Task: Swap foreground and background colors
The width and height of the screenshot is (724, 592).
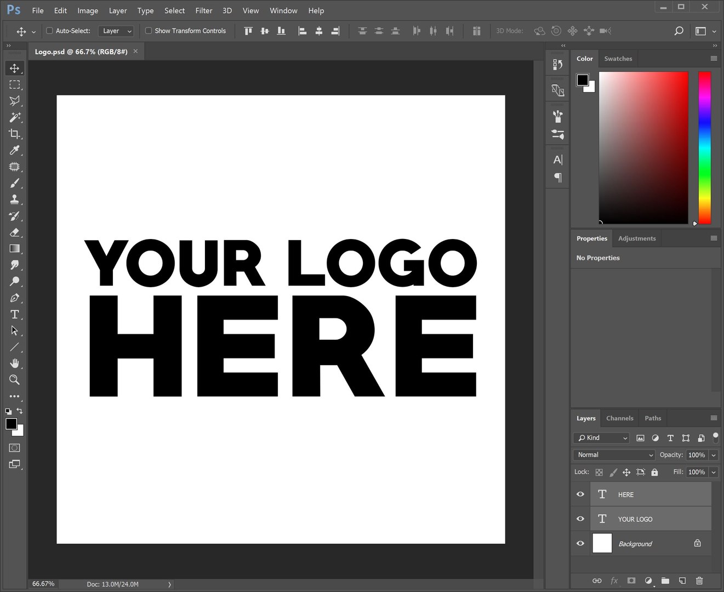Action: point(20,411)
